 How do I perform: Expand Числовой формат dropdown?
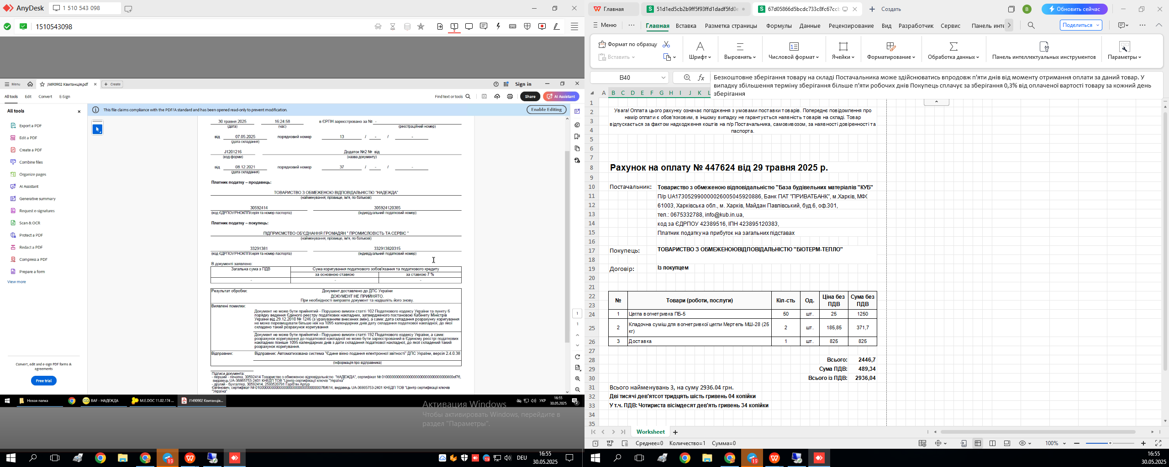pyautogui.click(x=794, y=51)
